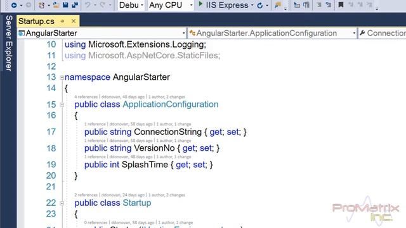Click the VersionNo property name
406x228 pixels.
pos(154,148)
